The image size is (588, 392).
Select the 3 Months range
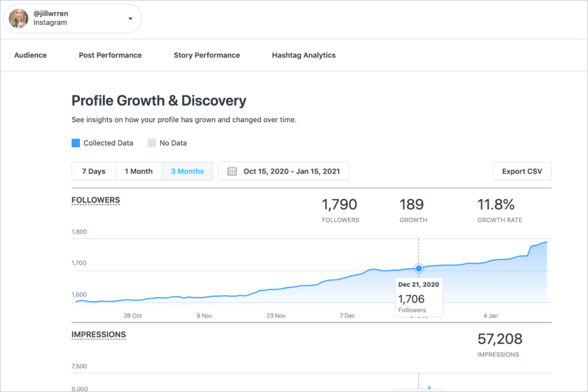pyautogui.click(x=187, y=171)
